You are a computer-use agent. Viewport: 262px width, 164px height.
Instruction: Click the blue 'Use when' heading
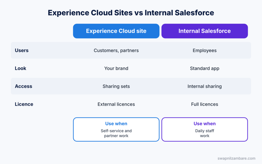pyautogui.click(x=116, y=124)
